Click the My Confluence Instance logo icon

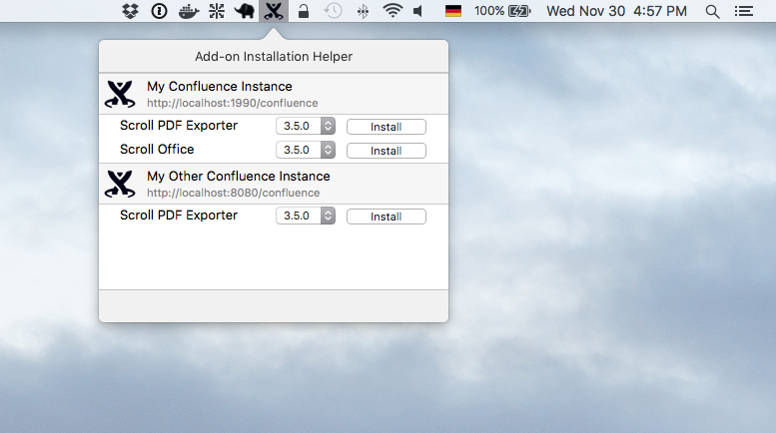coord(120,94)
